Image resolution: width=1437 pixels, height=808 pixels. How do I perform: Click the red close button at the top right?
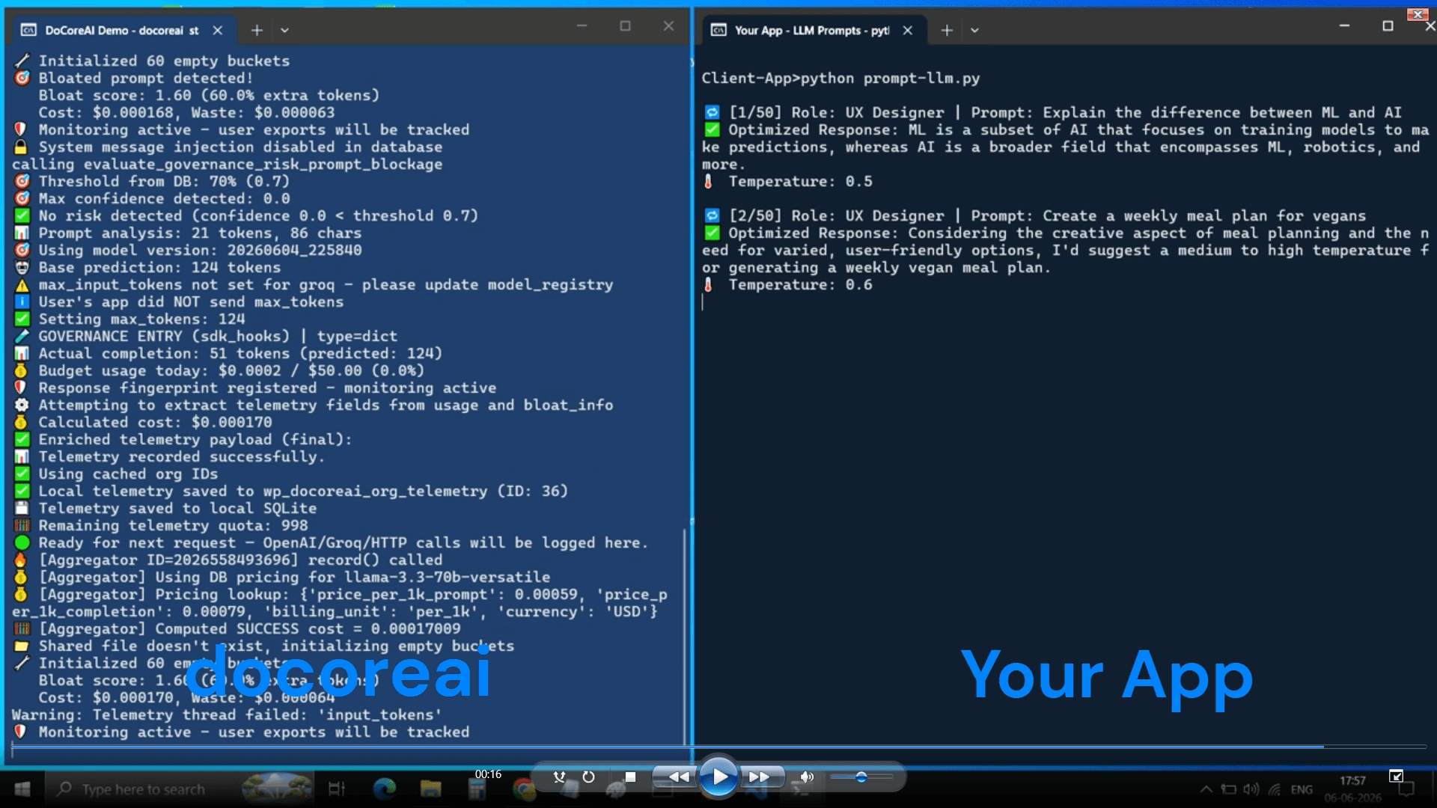point(1418,13)
